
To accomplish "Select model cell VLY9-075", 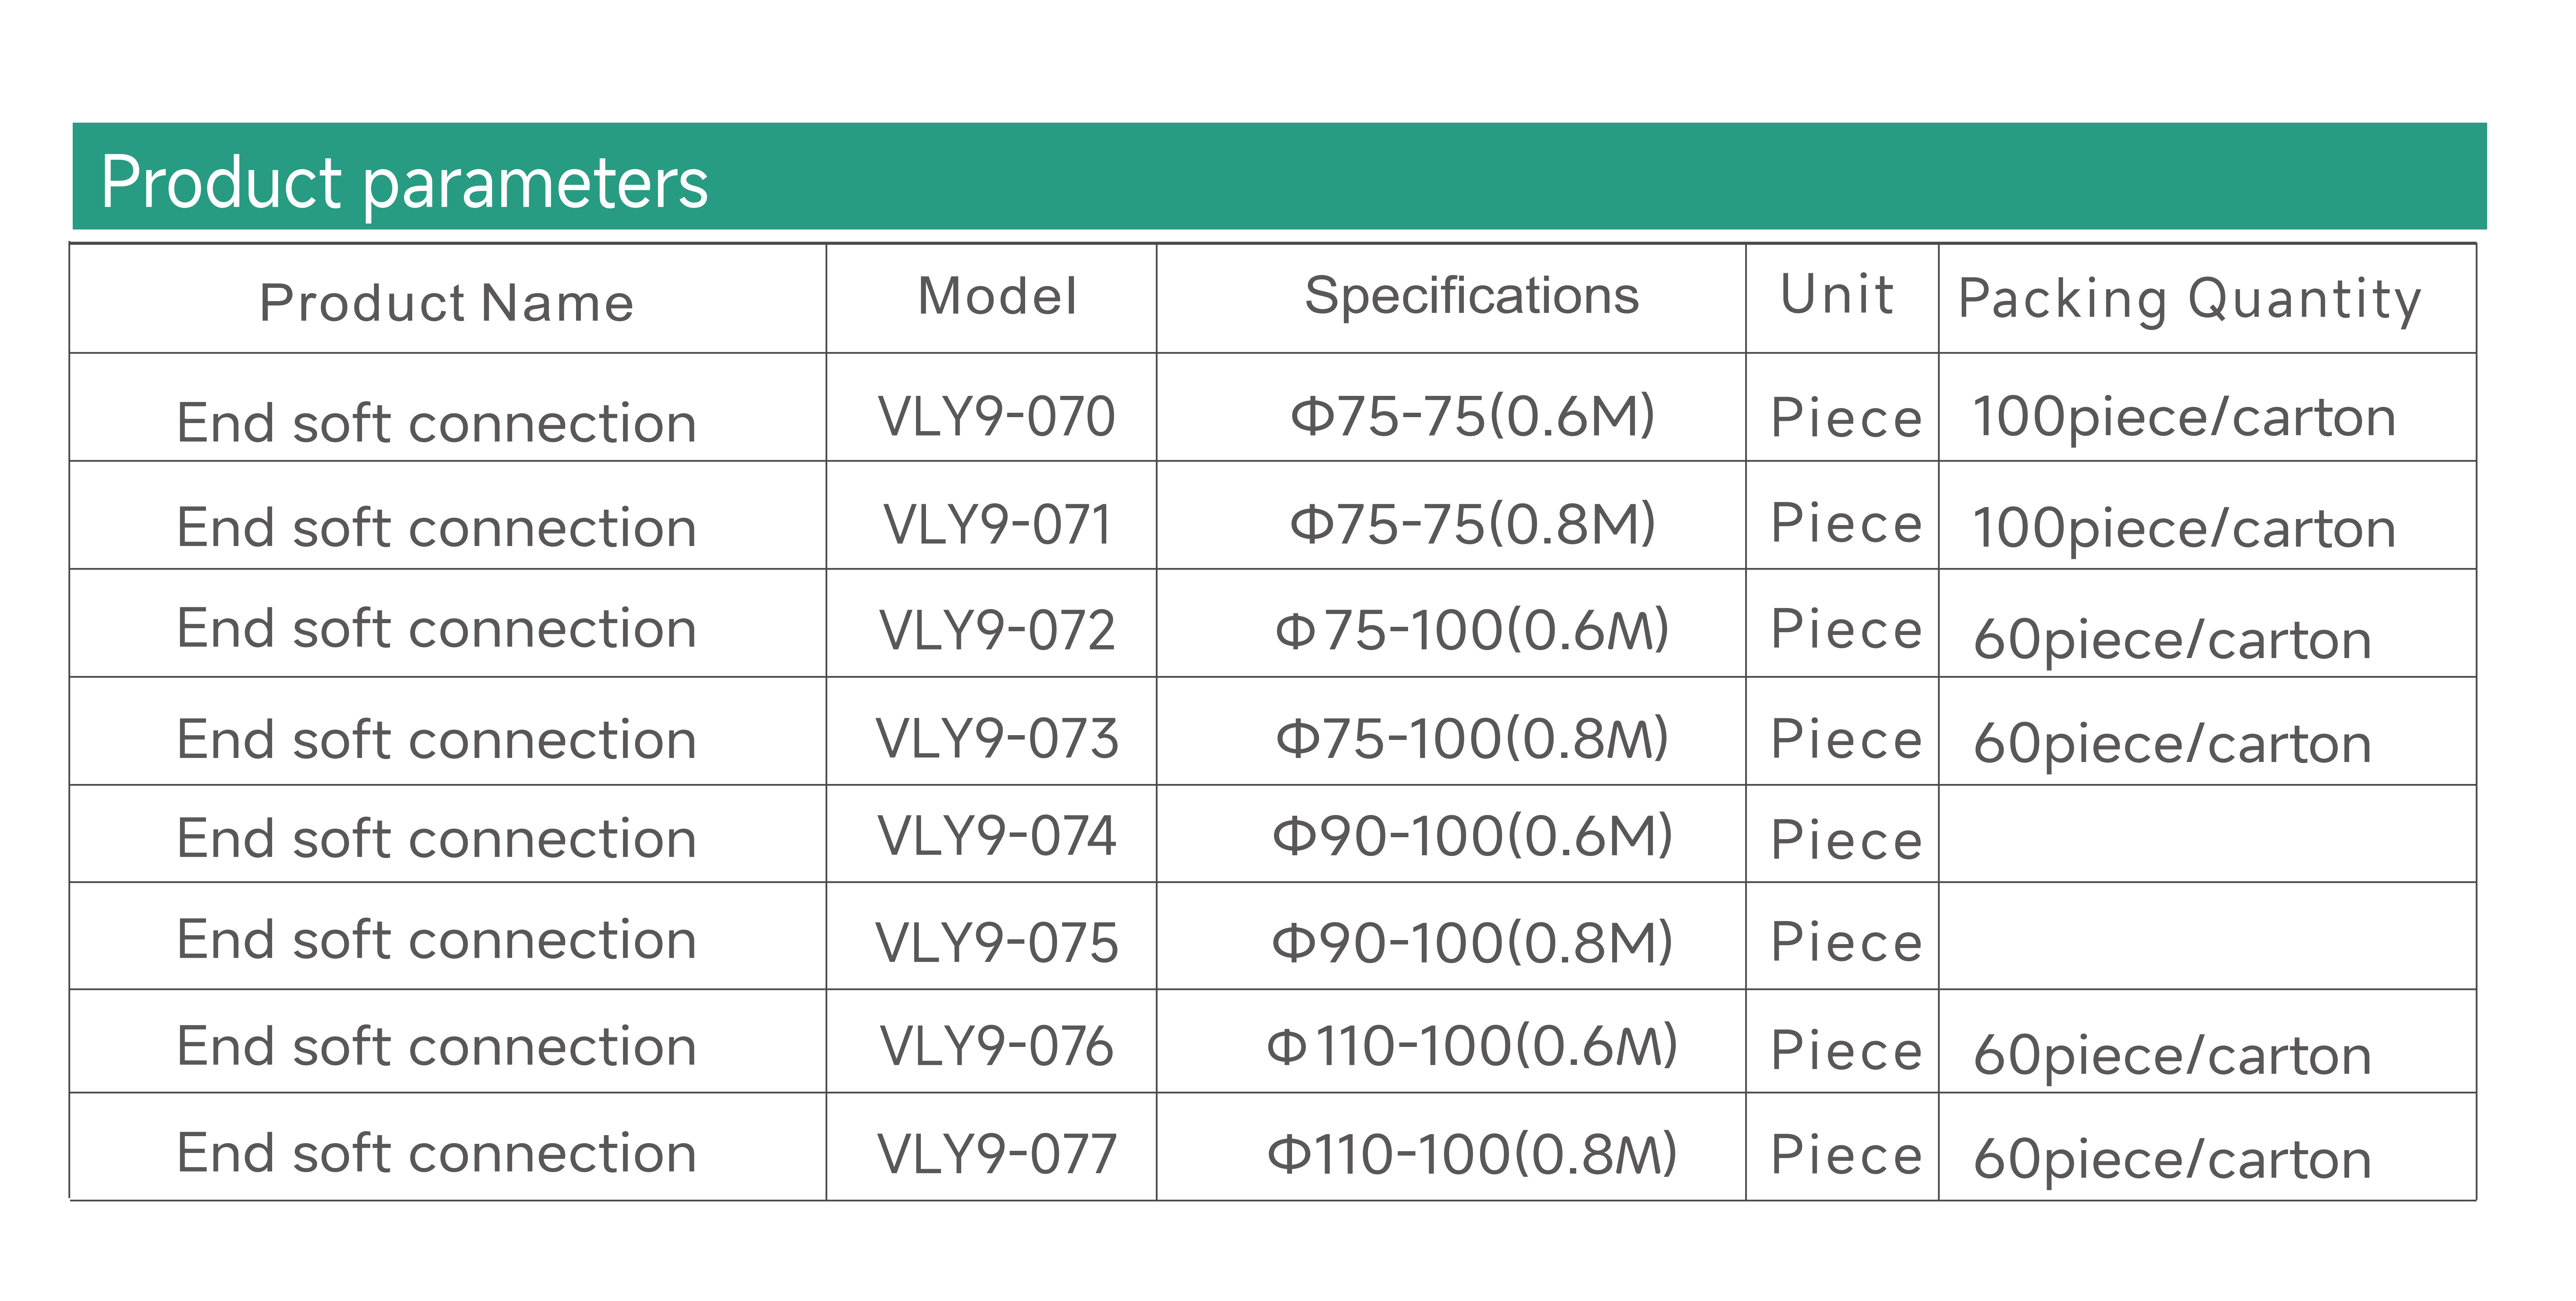I will point(996,942).
